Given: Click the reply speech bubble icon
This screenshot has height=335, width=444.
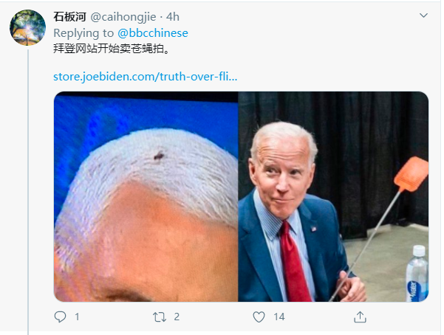Looking at the screenshot, I should 60,317.
